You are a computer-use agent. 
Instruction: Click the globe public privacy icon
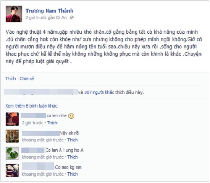point(72,18)
